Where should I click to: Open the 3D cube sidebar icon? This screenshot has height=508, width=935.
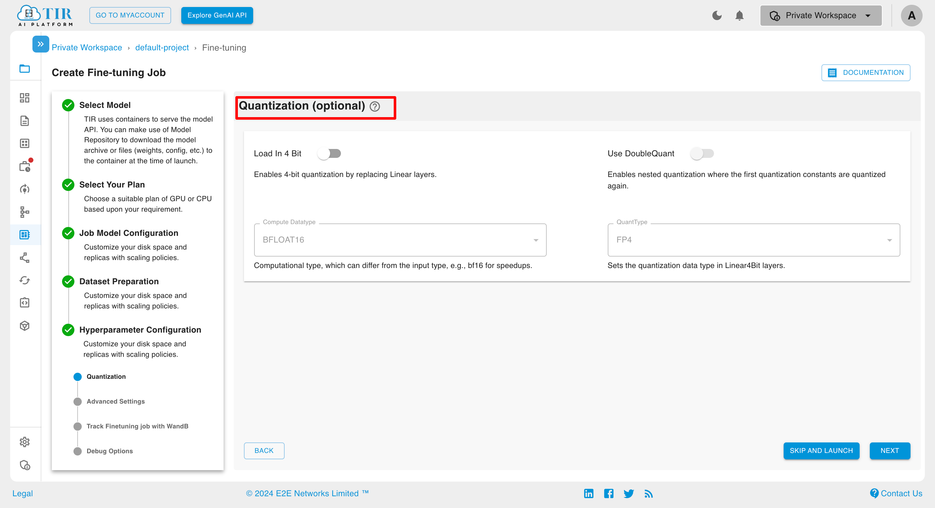click(x=25, y=326)
